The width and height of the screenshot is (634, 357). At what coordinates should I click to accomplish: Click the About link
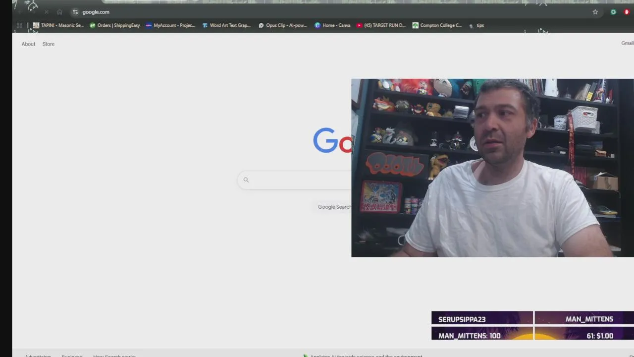[x=28, y=44]
